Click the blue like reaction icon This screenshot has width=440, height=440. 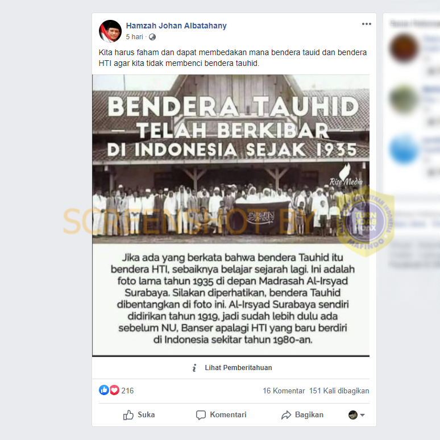(104, 390)
